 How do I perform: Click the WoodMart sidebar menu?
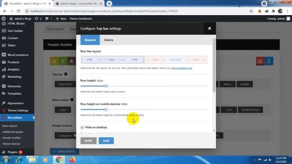click(x=15, y=118)
